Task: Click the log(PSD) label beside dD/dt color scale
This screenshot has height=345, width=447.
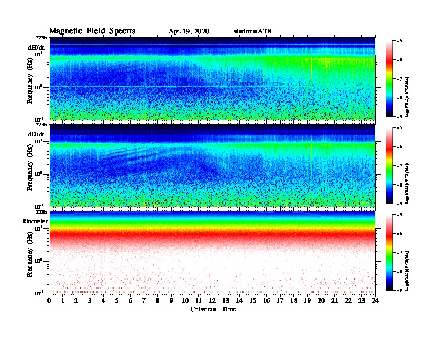Action: (407, 183)
